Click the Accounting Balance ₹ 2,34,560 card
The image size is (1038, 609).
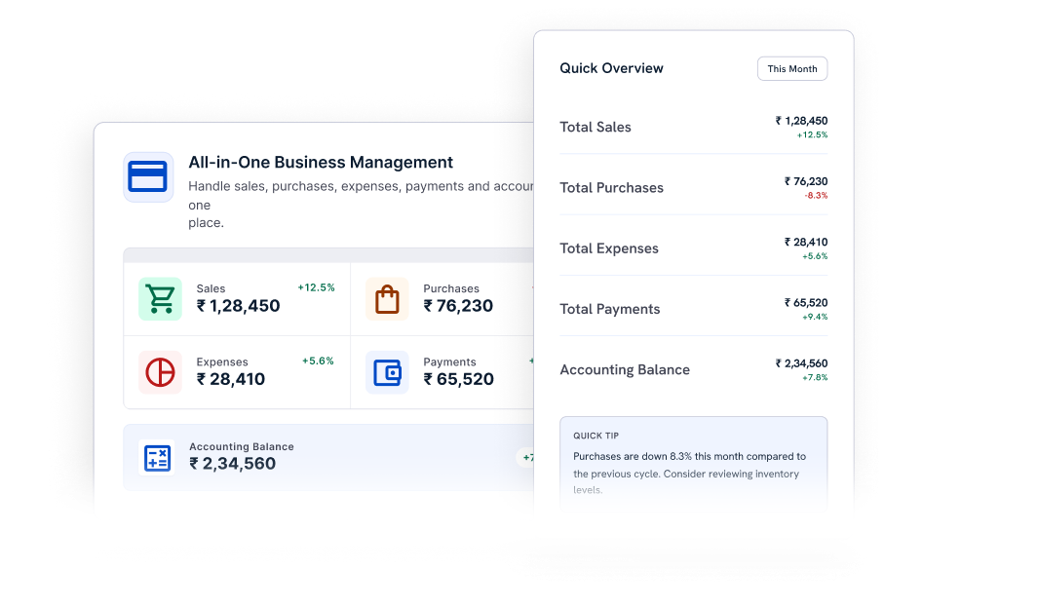coord(328,457)
